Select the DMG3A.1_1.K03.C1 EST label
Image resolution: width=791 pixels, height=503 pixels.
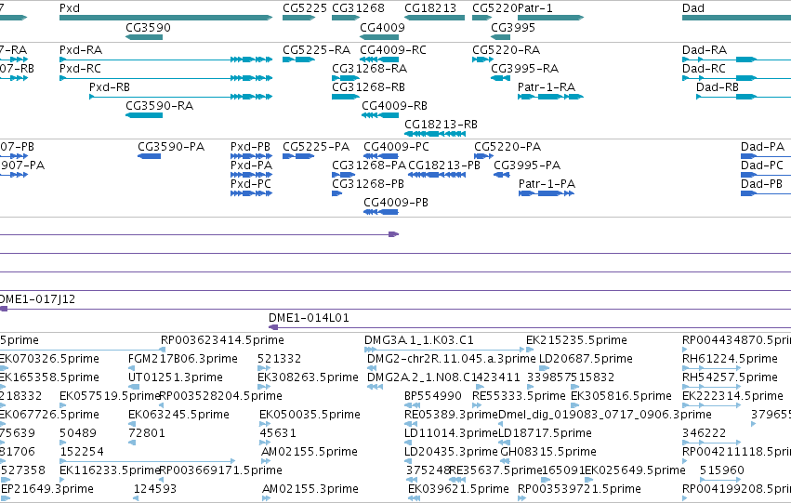tap(419, 340)
